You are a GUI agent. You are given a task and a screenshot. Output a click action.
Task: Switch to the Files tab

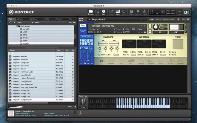10,19
